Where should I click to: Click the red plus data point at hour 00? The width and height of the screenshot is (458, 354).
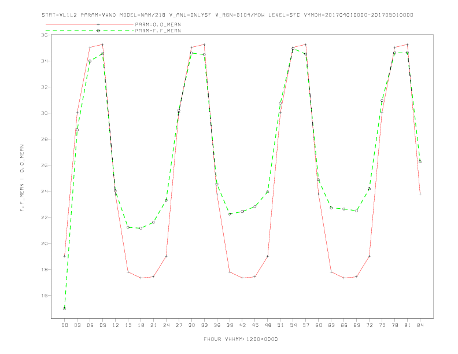65,256
